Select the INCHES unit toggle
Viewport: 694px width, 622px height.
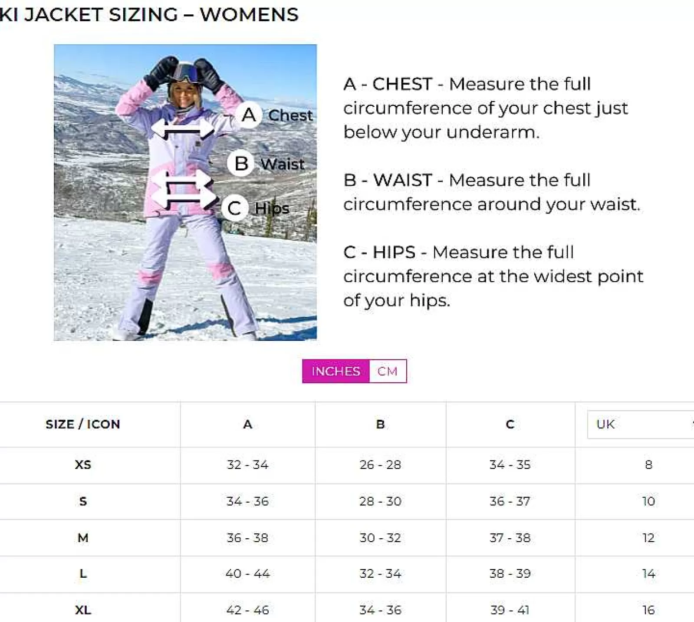(x=336, y=371)
